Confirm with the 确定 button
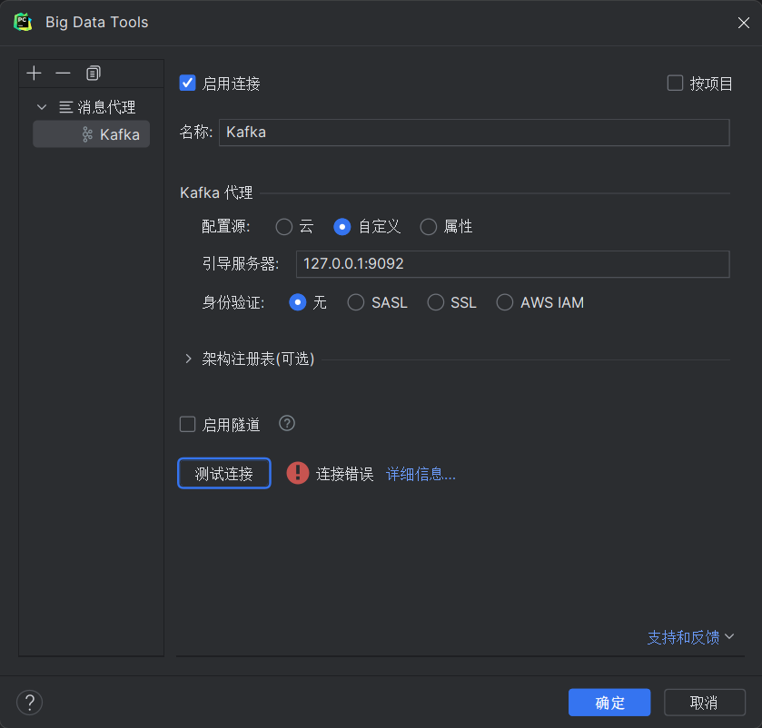 coord(609,703)
